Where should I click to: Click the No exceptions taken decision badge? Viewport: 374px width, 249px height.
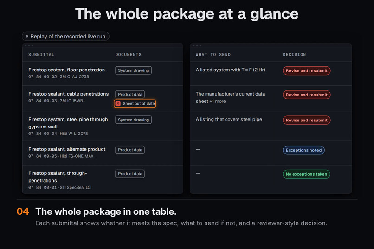(307, 174)
